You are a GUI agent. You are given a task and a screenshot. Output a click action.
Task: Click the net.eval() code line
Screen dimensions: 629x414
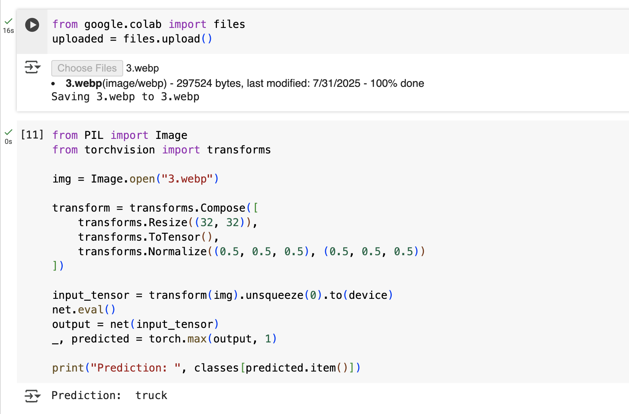click(83, 309)
